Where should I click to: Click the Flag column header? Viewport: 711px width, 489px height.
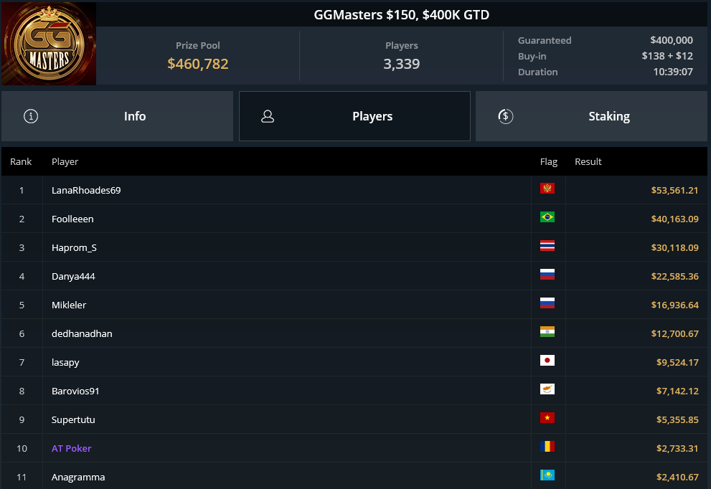[x=549, y=162]
